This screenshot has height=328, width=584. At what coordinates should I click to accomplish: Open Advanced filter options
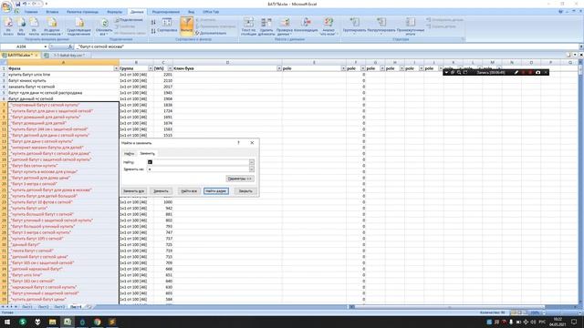pos(211,33)
